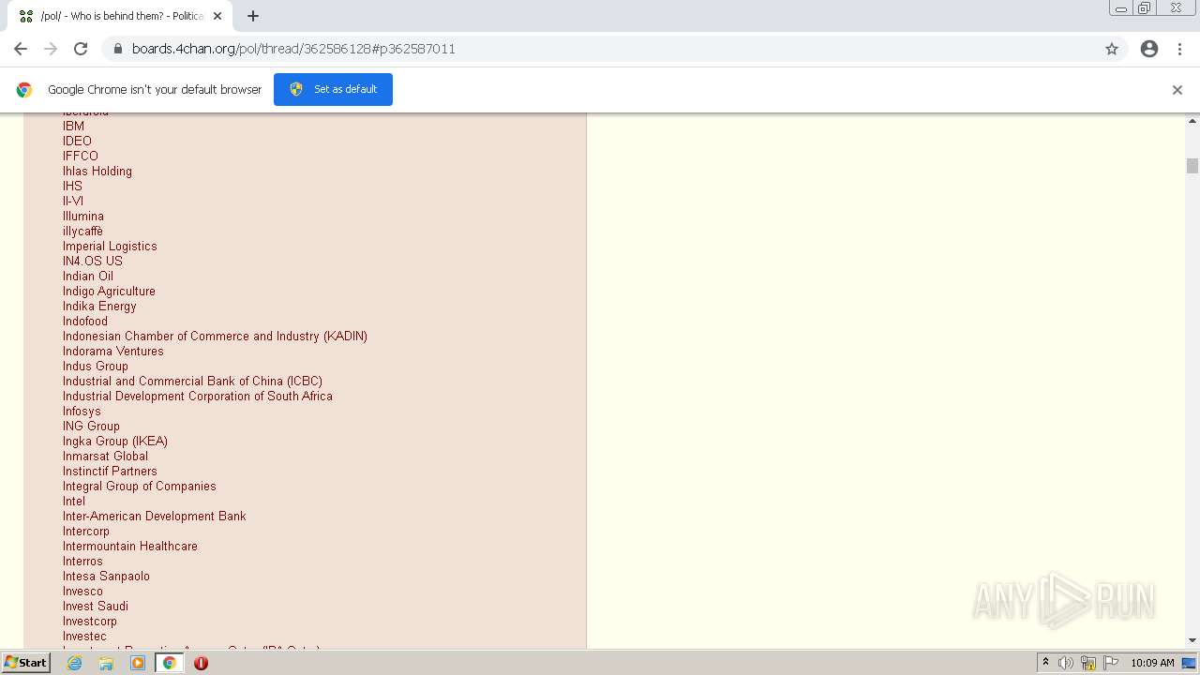The width and height of the screenshot is (1200, 675).
Task: Click the 'Indika Energy' entry
Action: tap(99, 306)
